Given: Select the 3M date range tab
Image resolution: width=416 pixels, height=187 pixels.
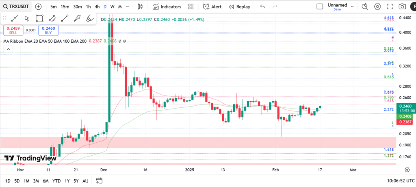Looking at the screenshot, I should [36, 181].
